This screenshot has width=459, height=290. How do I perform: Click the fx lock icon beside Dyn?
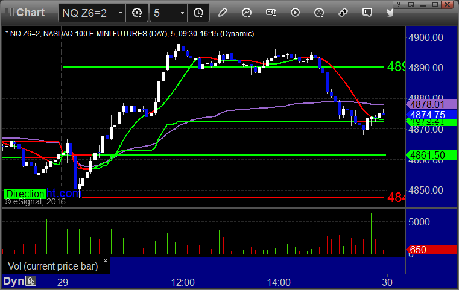[x=31, y=281]
